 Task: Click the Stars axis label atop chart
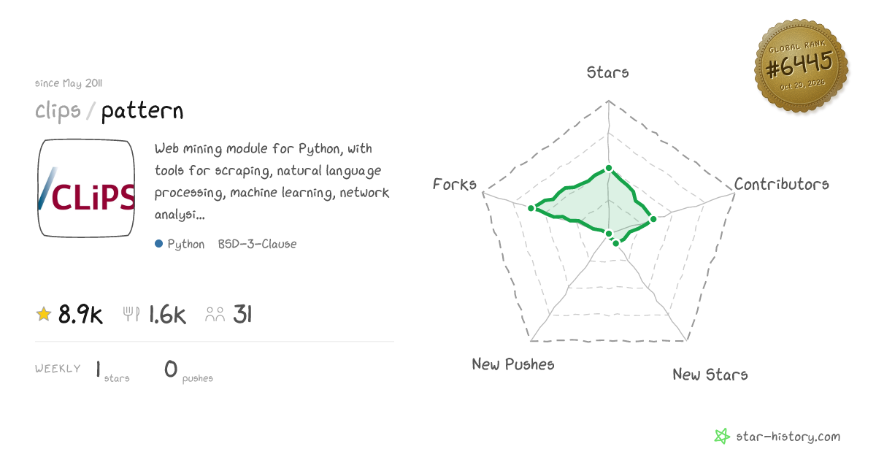pyautogui.click(x=608, y=72)
